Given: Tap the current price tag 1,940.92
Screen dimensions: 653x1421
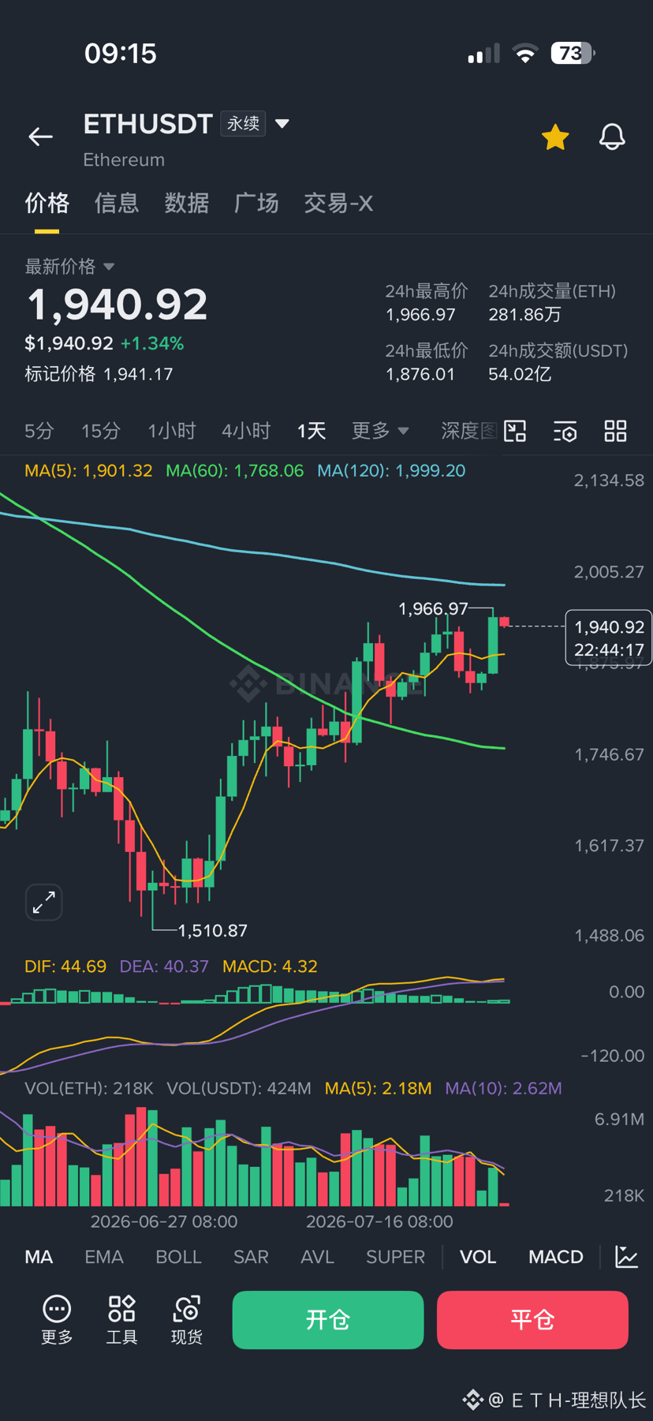Looking at the screenshot, I should coord(609,638).
